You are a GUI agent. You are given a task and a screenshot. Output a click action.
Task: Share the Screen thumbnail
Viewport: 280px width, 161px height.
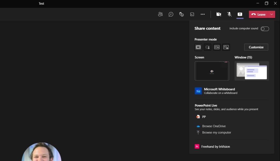coord(212,71)
